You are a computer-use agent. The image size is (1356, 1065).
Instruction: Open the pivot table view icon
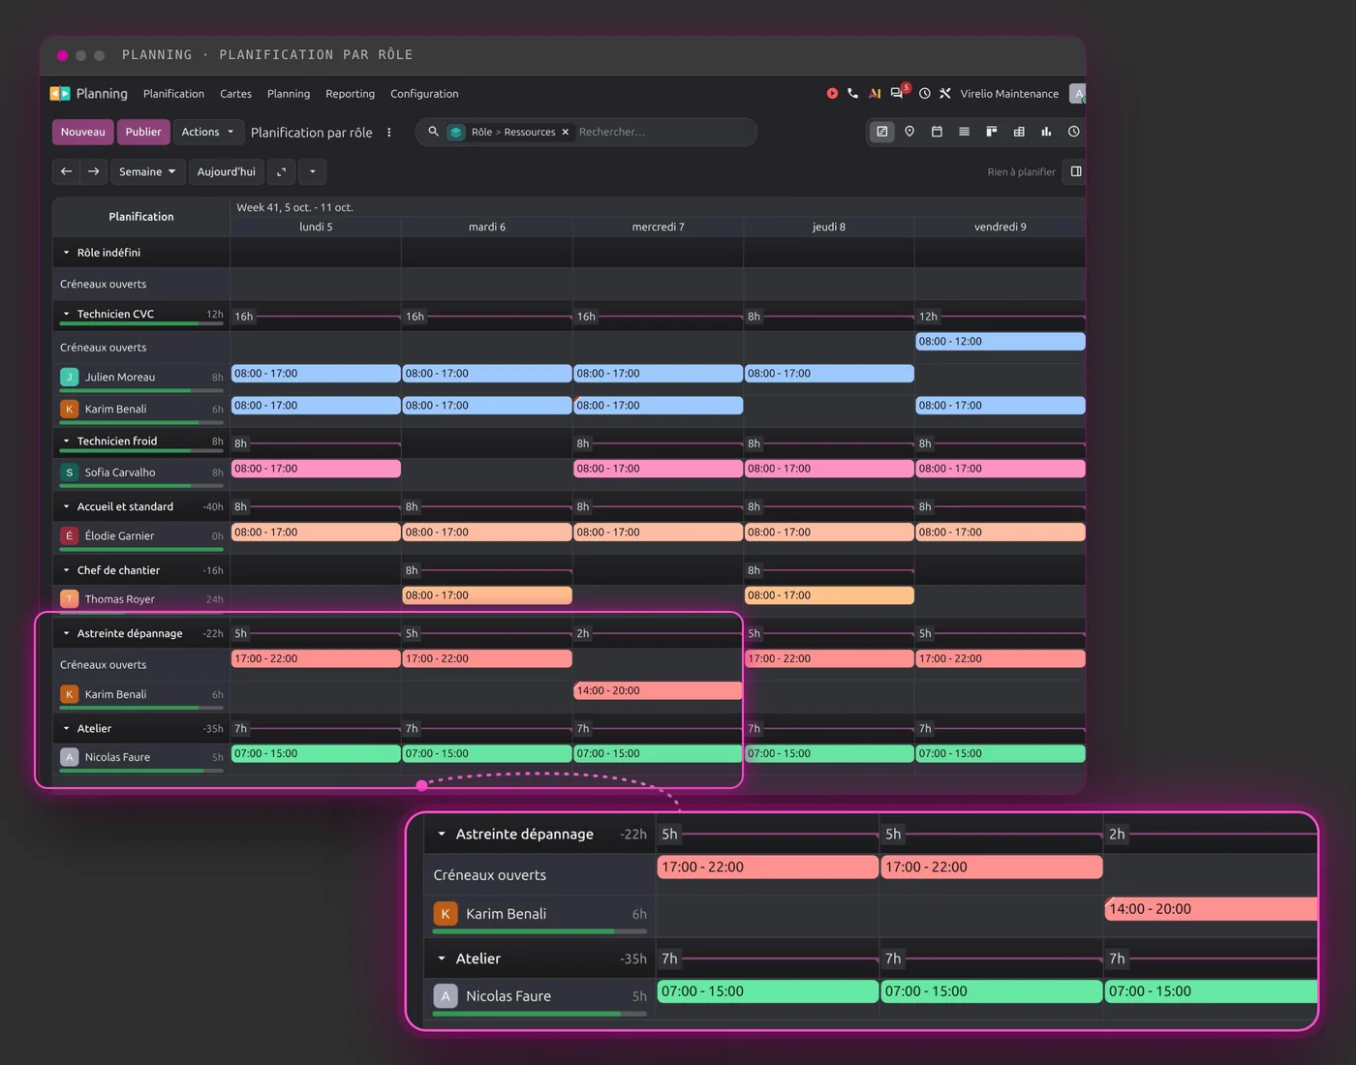1019,132
